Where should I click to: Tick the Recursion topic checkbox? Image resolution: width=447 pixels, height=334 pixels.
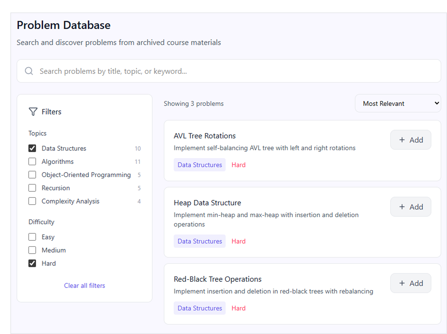pos(32,188)
